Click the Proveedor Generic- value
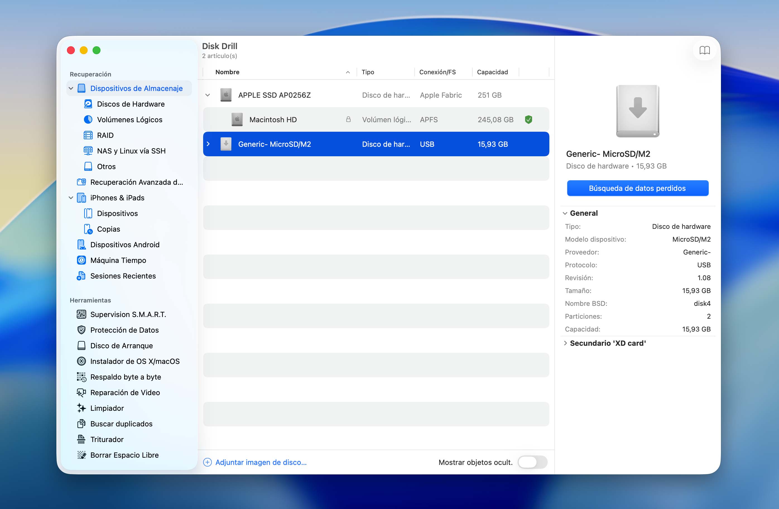This screenshot has width=779, height=509. click(x=696, y=252)
